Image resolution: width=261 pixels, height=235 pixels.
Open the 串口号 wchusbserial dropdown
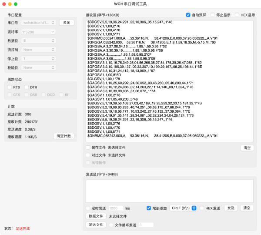point(38,23)
